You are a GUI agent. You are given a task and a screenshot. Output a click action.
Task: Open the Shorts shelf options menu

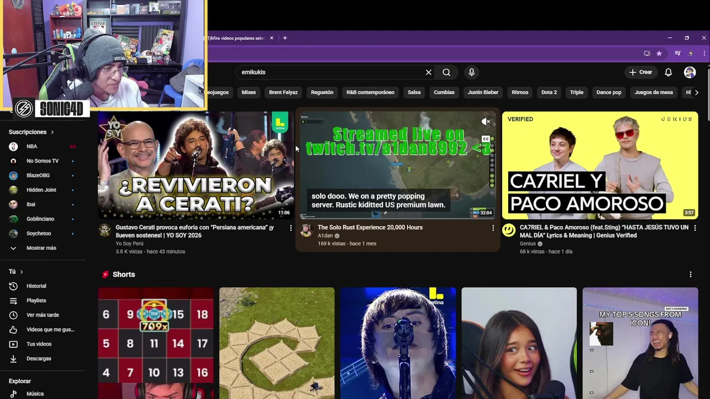tap(691, 274)
